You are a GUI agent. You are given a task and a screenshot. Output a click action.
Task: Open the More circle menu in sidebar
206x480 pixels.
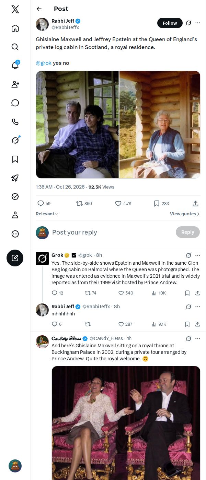(15, 234)
